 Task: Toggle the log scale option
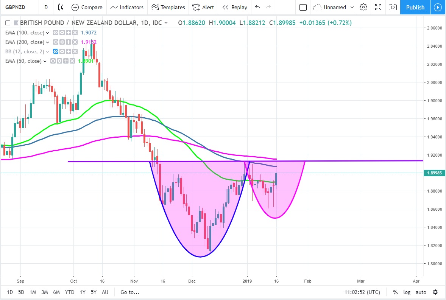[x=407, y=292]
